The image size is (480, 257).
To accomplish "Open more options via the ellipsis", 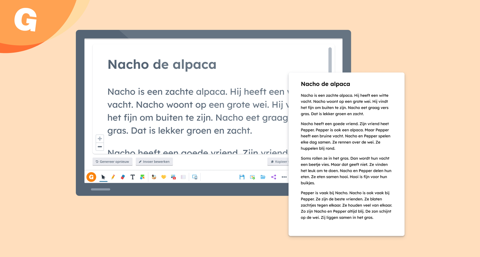I will point(284,177).
